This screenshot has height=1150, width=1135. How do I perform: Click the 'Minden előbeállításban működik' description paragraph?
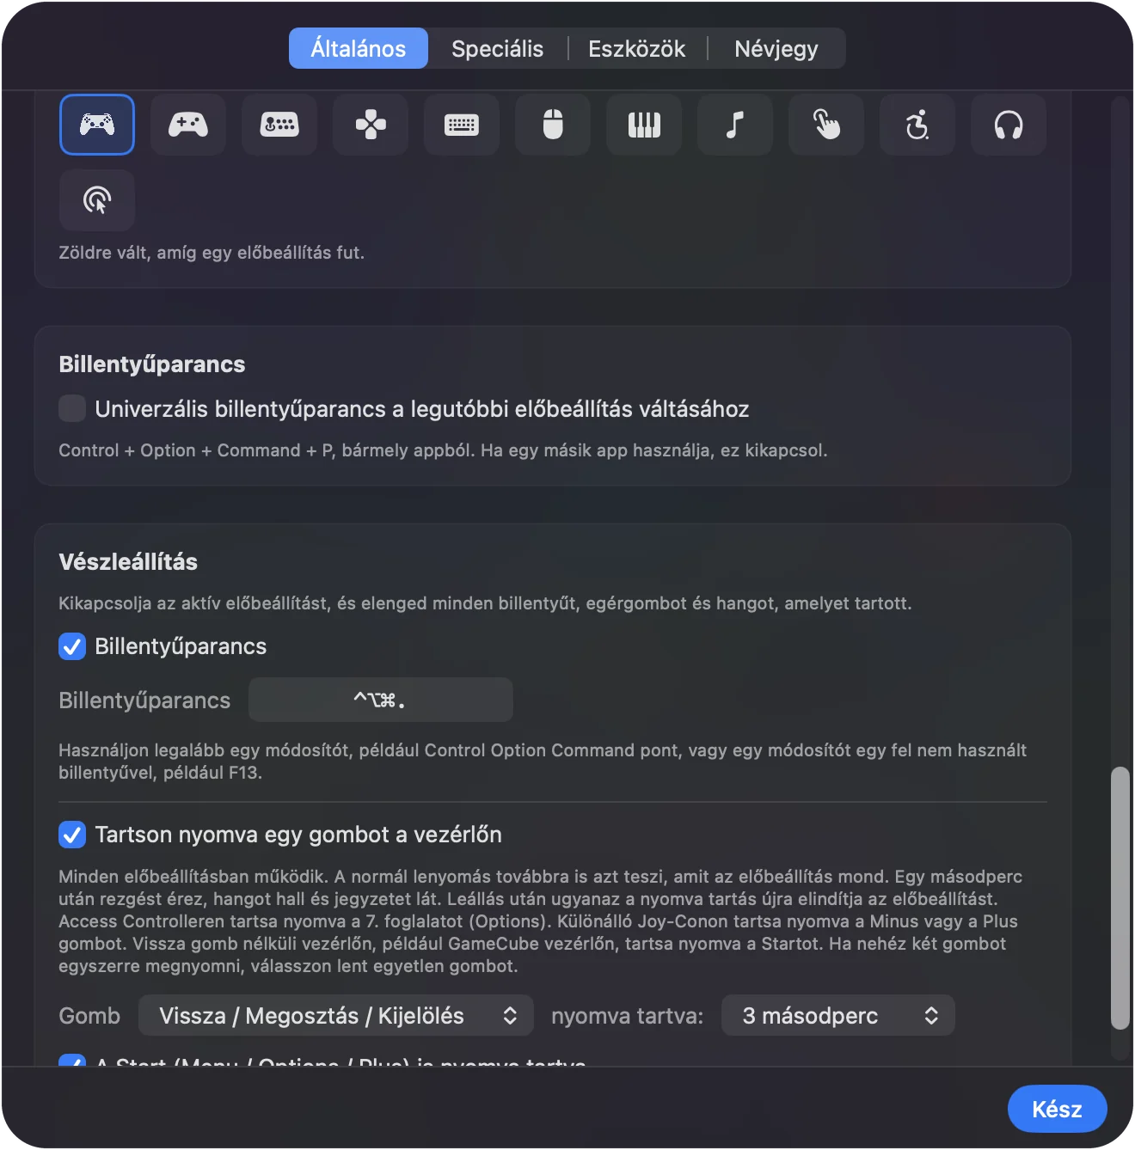click(541, 921)
